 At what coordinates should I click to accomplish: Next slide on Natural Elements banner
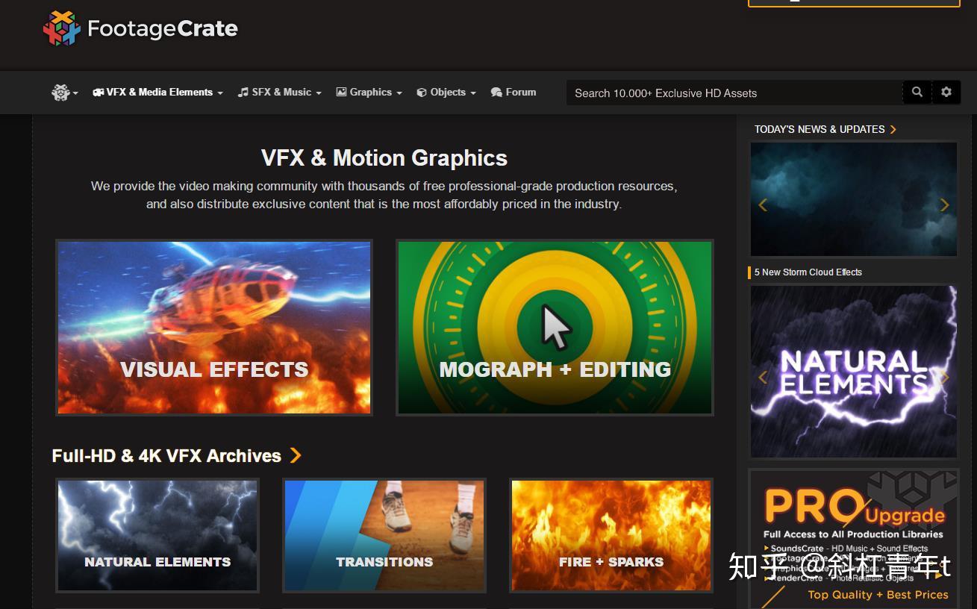[x=945, y=377]
